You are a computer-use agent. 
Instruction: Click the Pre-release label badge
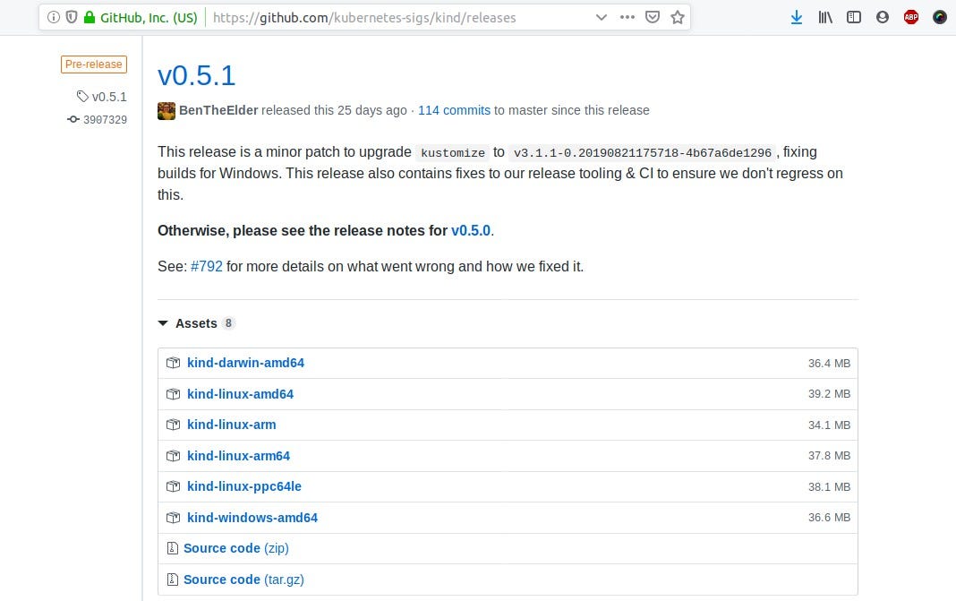94,64
